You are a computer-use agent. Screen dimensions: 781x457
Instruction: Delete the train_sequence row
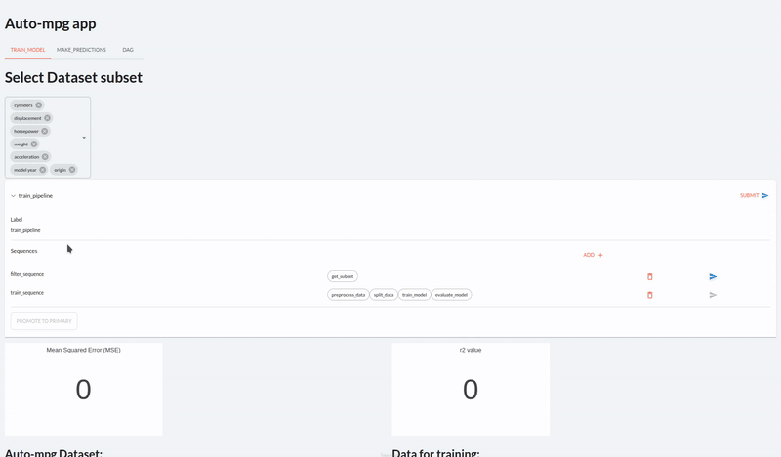650,295
